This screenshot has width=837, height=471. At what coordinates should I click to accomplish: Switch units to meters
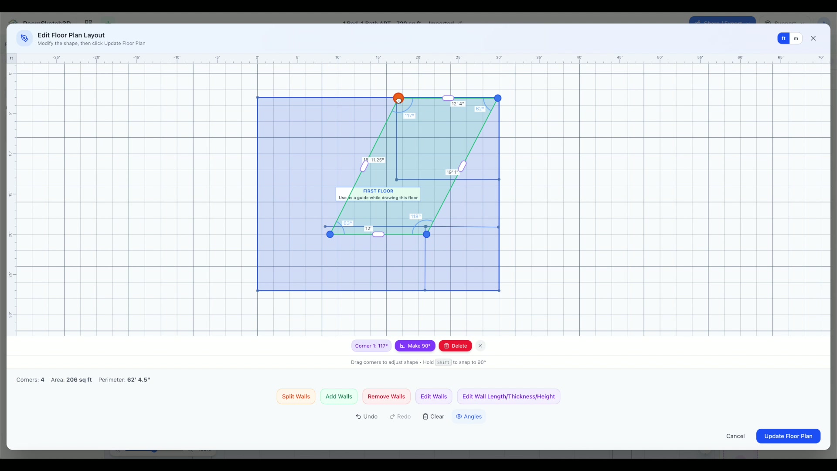click(x=796, y=38)
